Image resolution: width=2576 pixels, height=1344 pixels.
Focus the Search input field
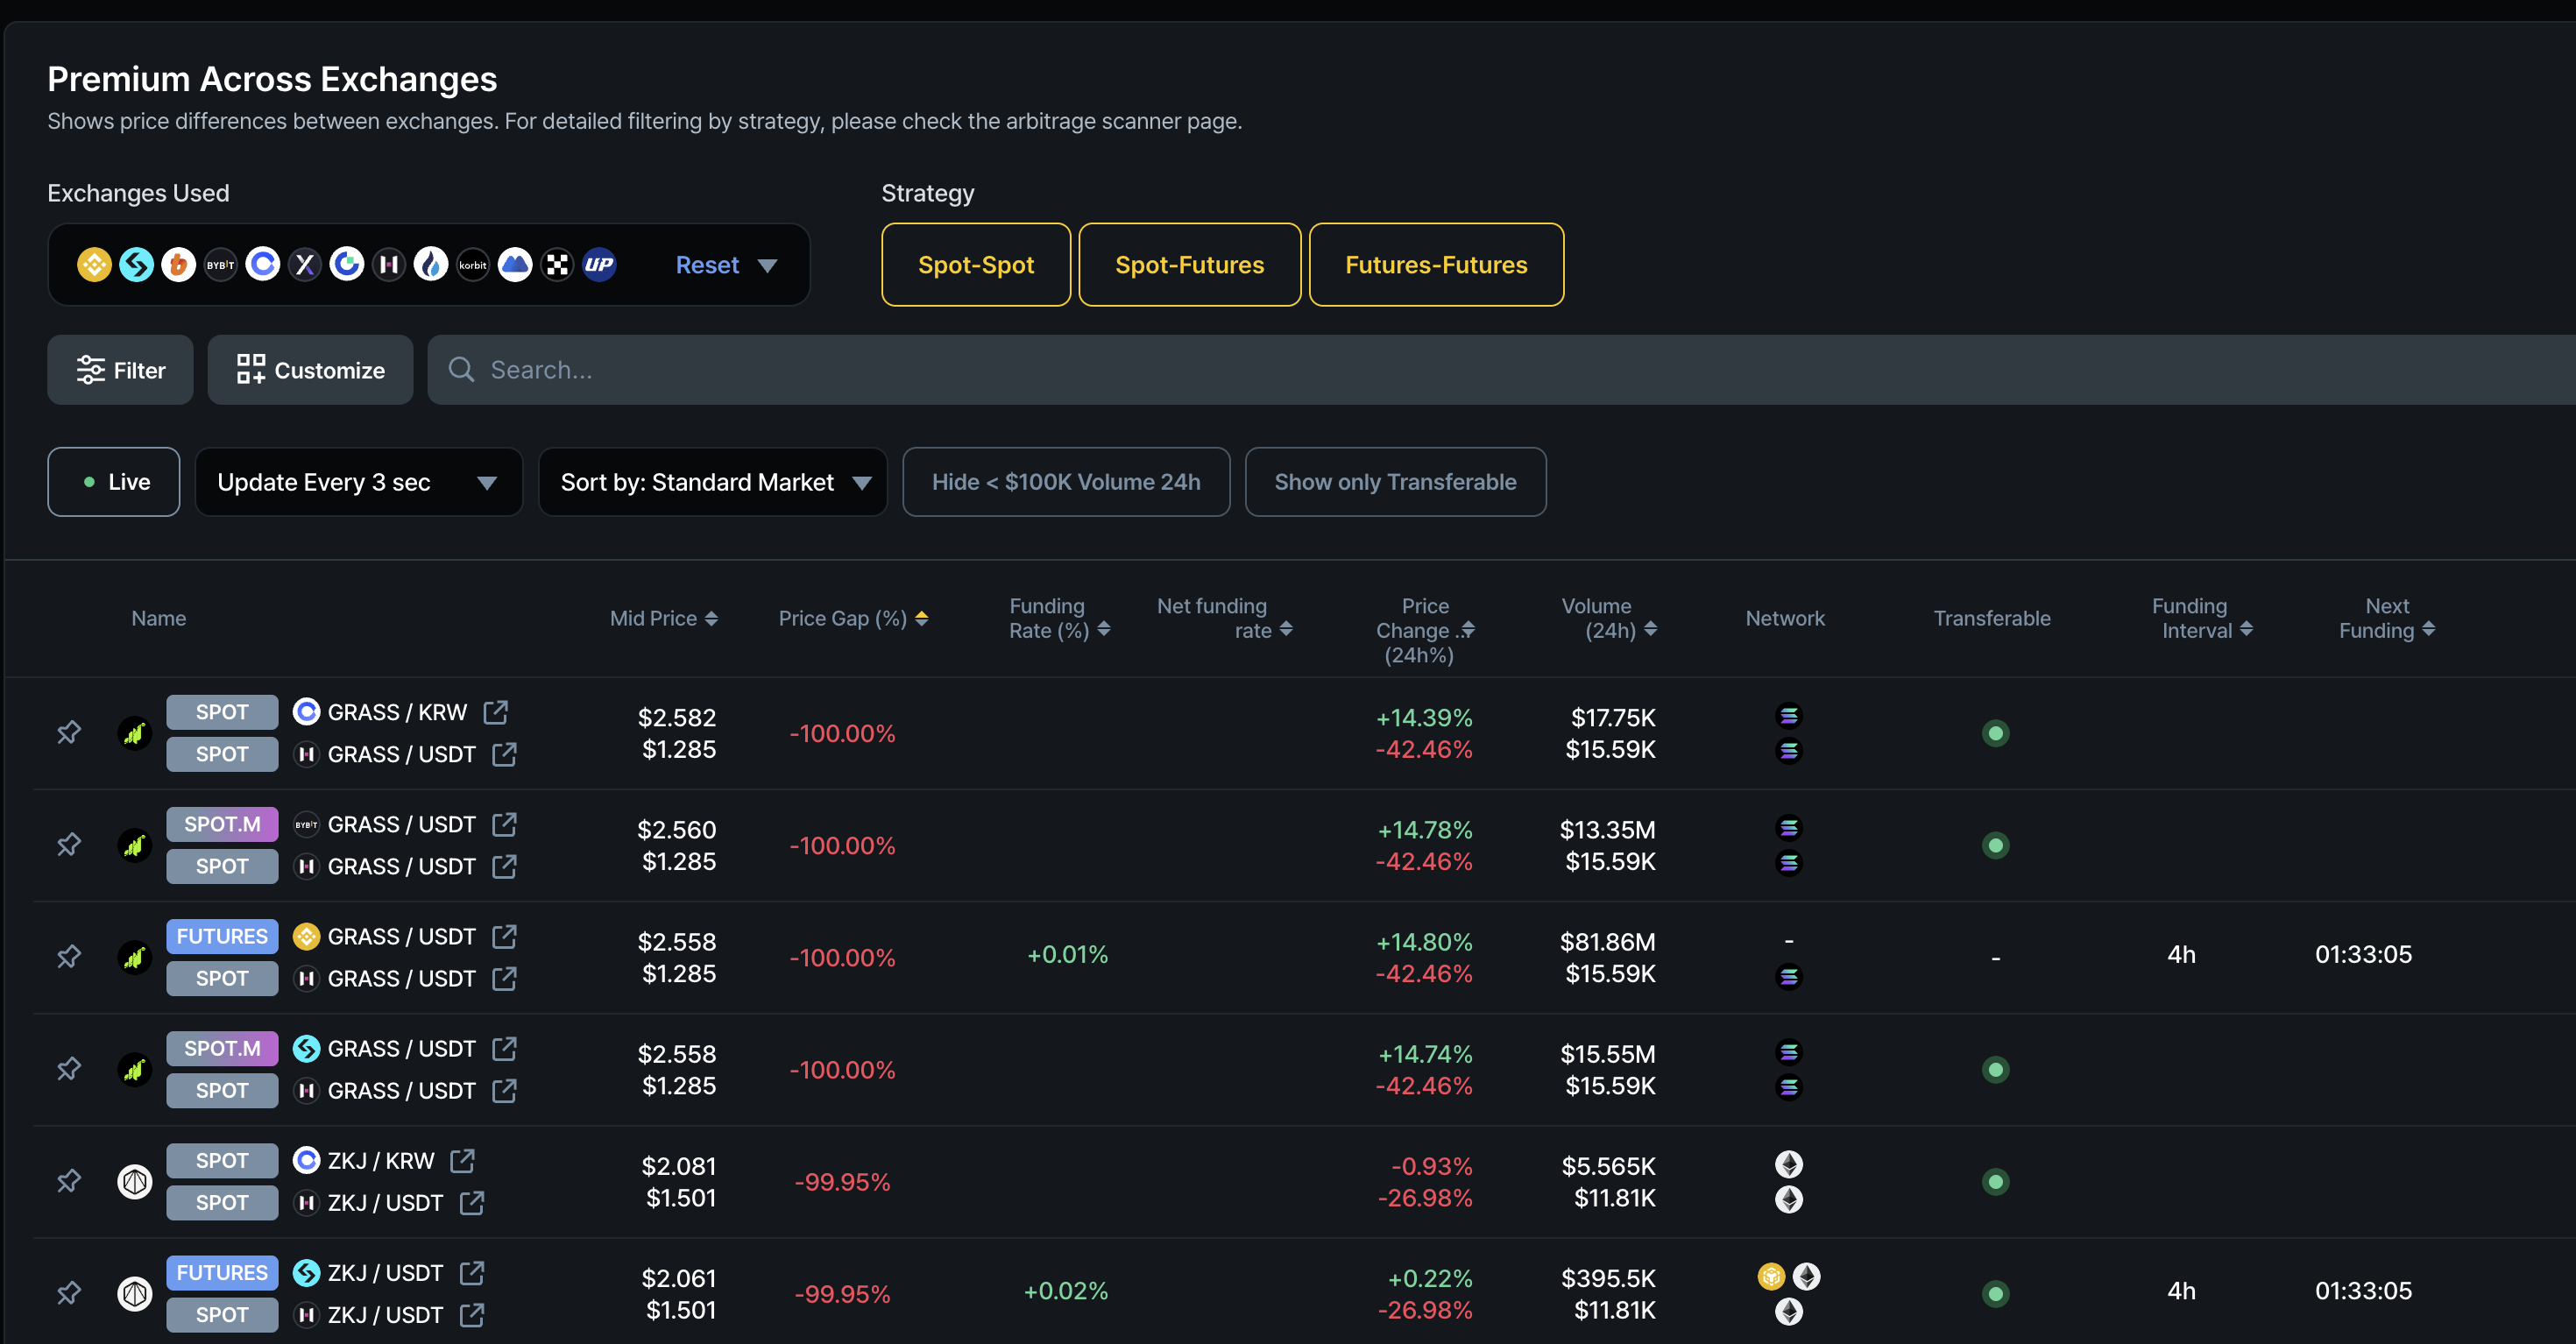[x=1500, y=370]
